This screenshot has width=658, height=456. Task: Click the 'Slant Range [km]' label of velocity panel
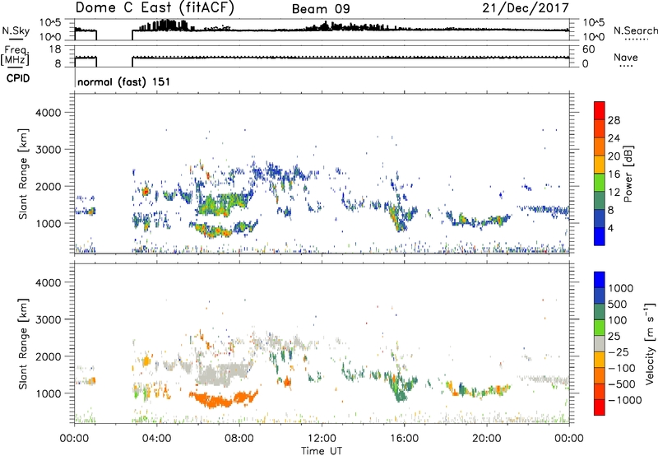[x=23, y=344]
